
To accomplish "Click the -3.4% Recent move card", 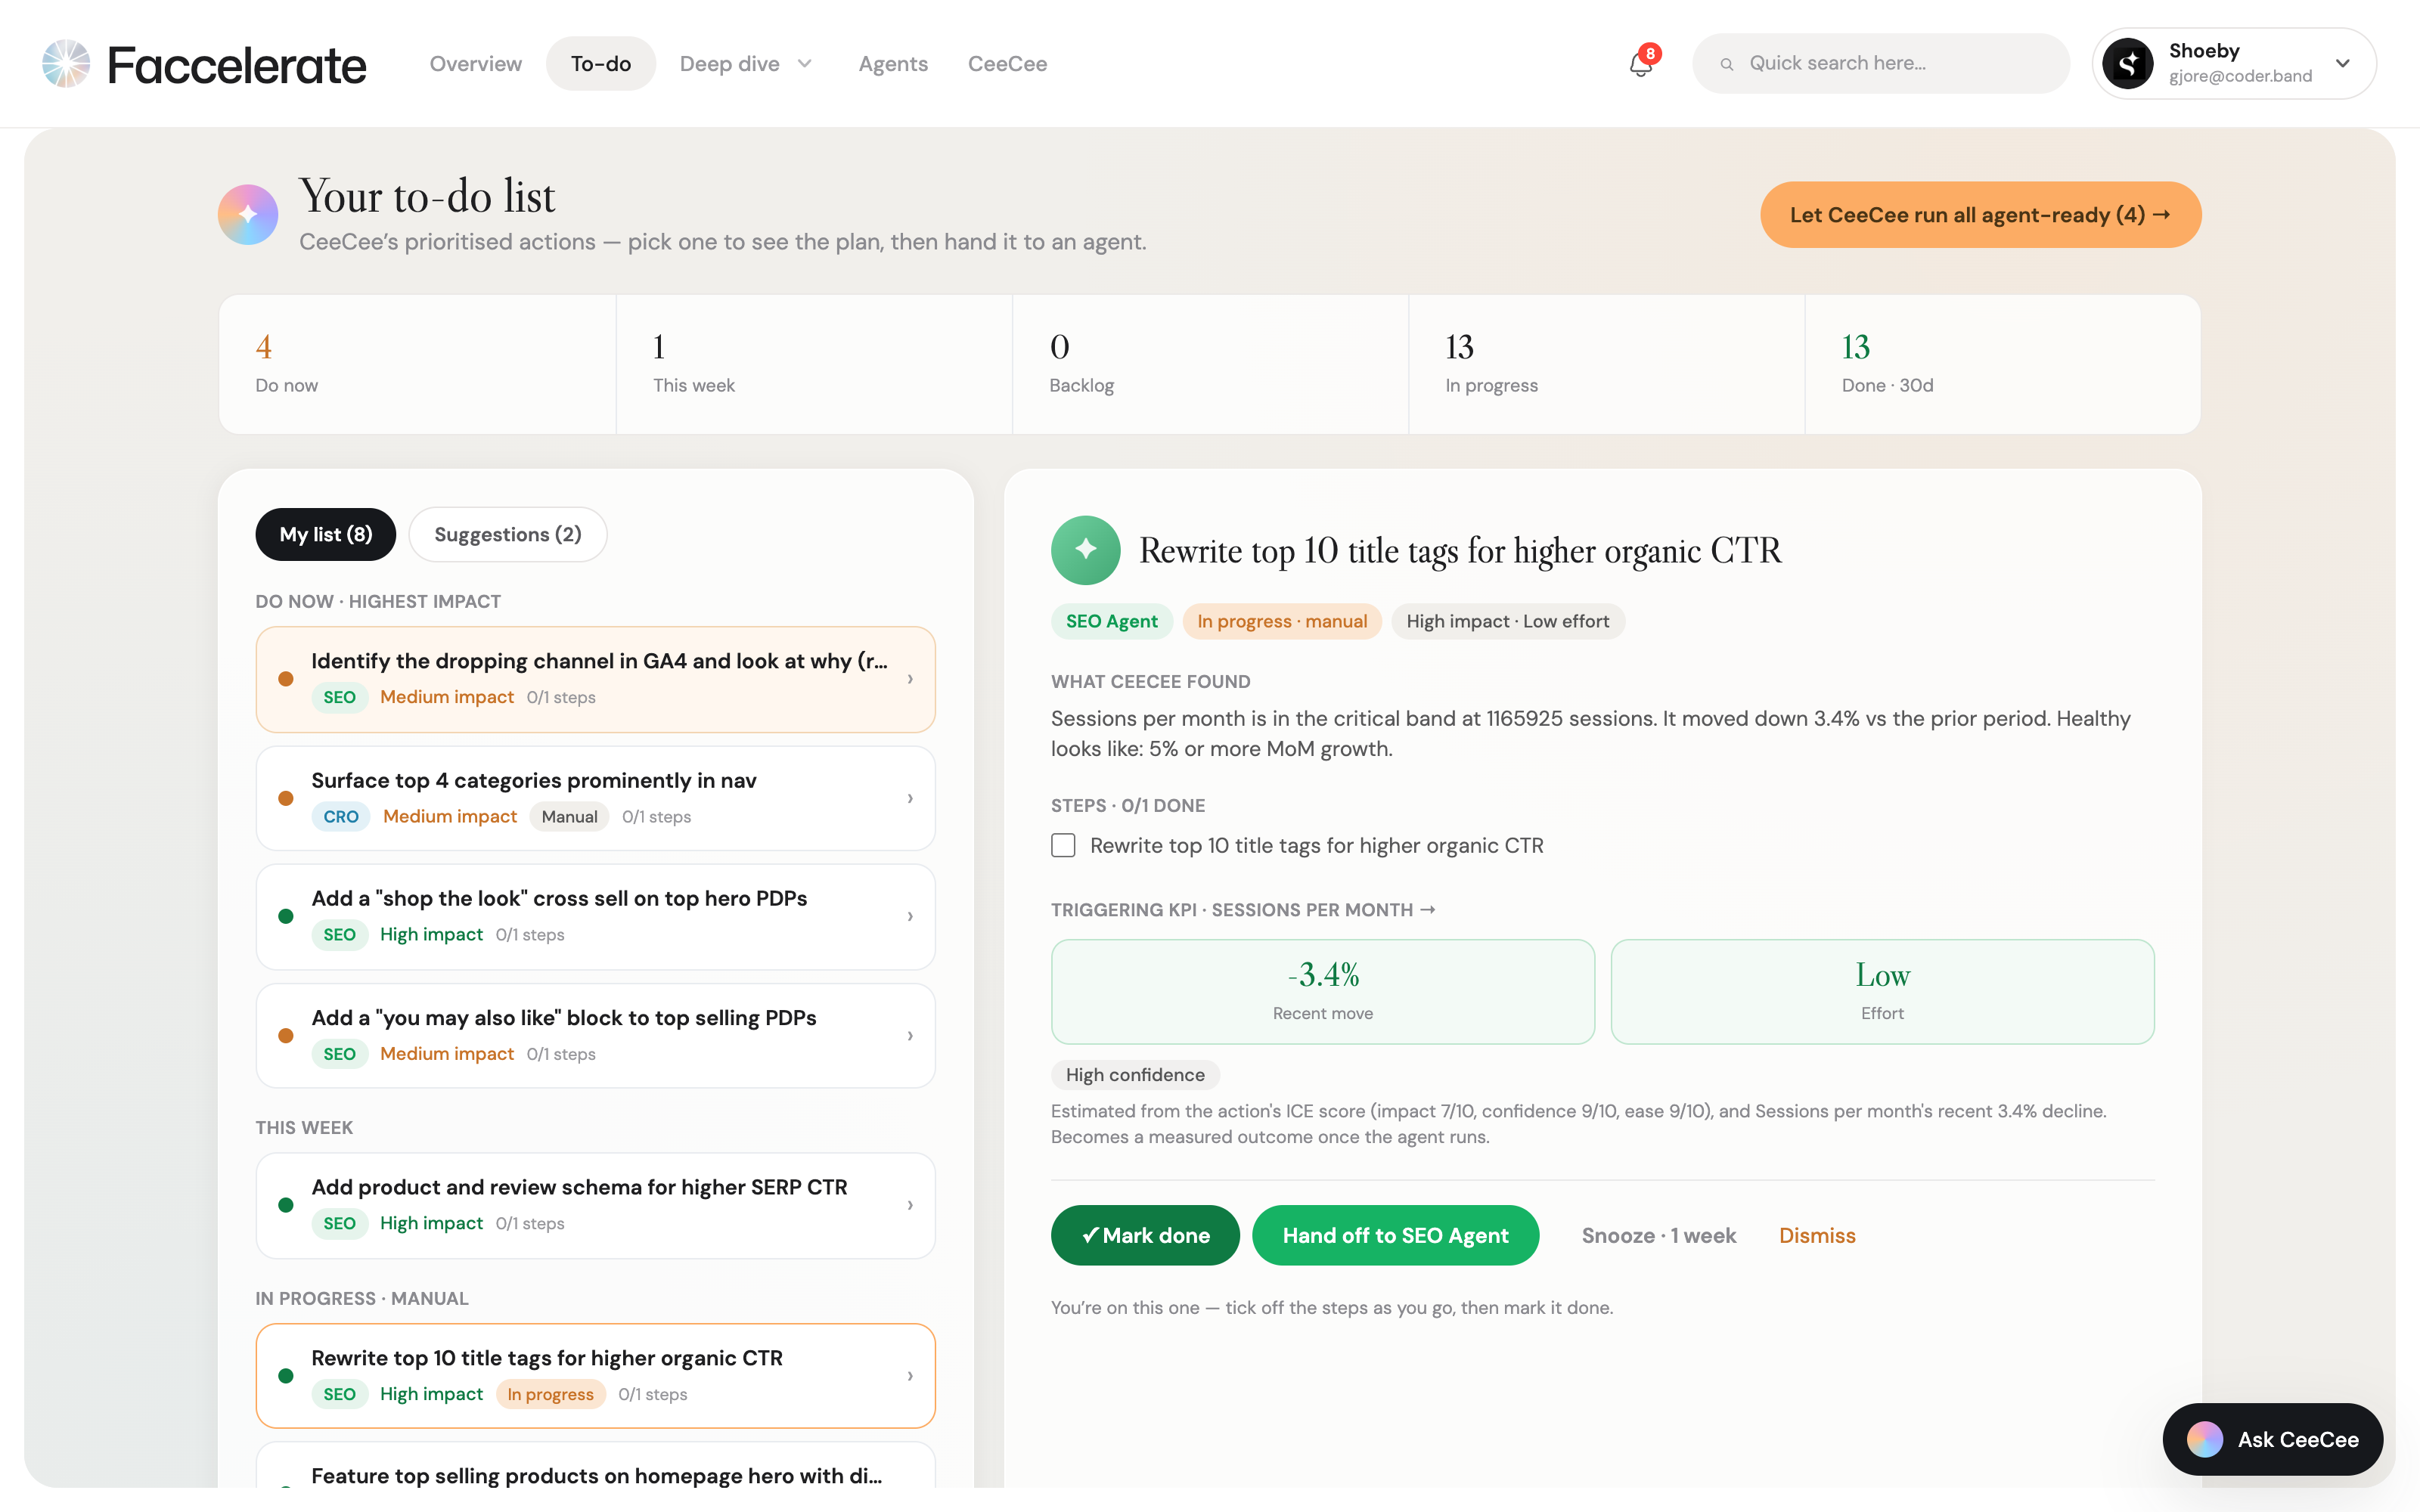I will click(x=1322, y=991).
